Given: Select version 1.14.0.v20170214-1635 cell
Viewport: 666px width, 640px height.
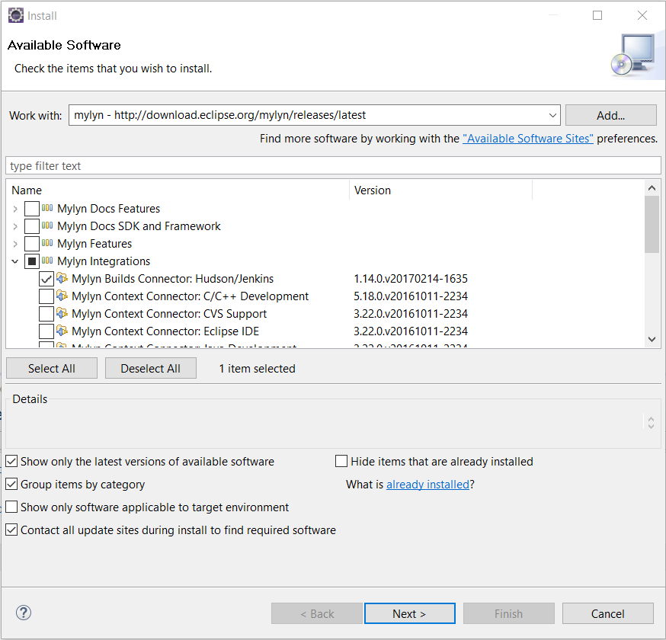Looking at the screenshot, I should click(410, 279).
